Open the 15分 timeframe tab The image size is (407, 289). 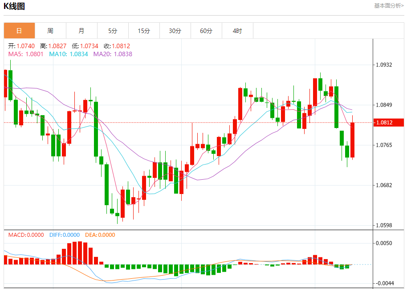[x=144, y=31]
